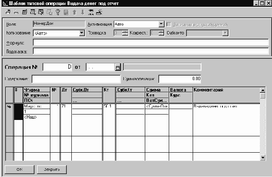Click the wizard person icon in the toolbar
The height and width of the screenshot is (177, 272).
[x=91, y=12]
